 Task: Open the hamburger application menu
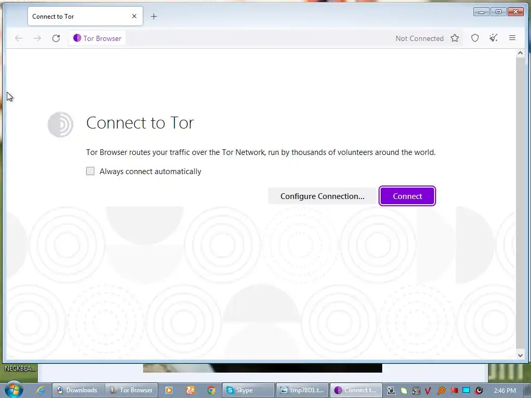coord(512,38)
